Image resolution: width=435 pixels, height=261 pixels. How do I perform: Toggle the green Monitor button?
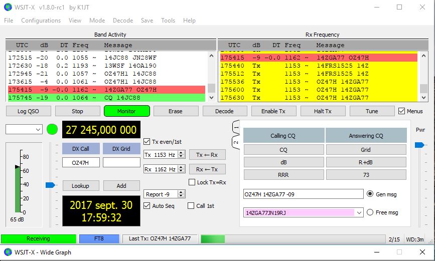pos(127,111)
